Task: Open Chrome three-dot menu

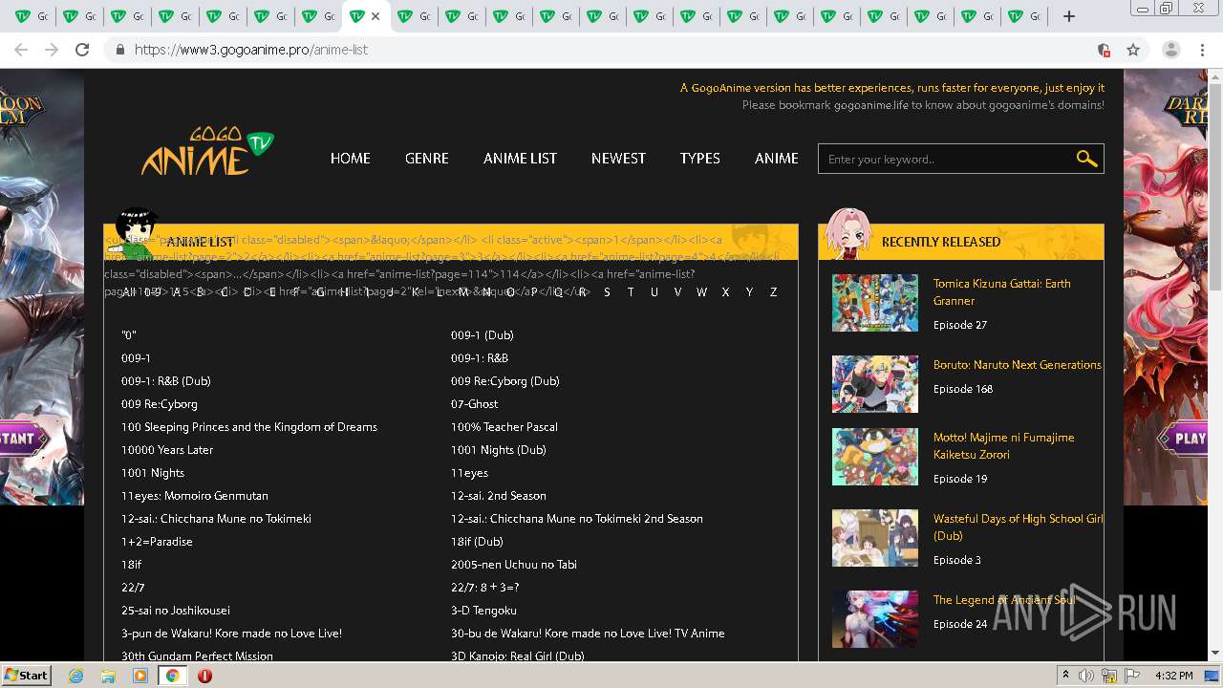Action: coord(1202,50)
